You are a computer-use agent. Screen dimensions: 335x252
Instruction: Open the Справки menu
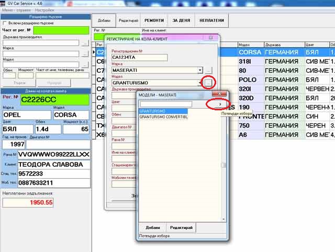point(24,10)
